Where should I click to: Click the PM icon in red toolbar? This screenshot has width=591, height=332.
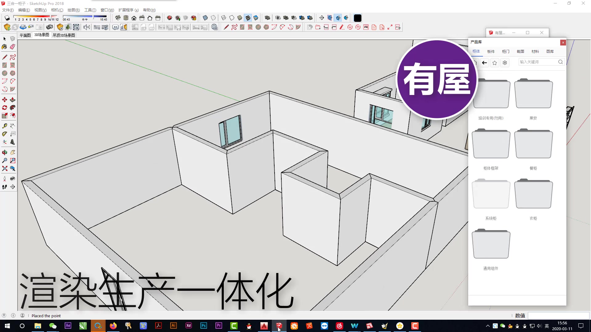(366, 27)
